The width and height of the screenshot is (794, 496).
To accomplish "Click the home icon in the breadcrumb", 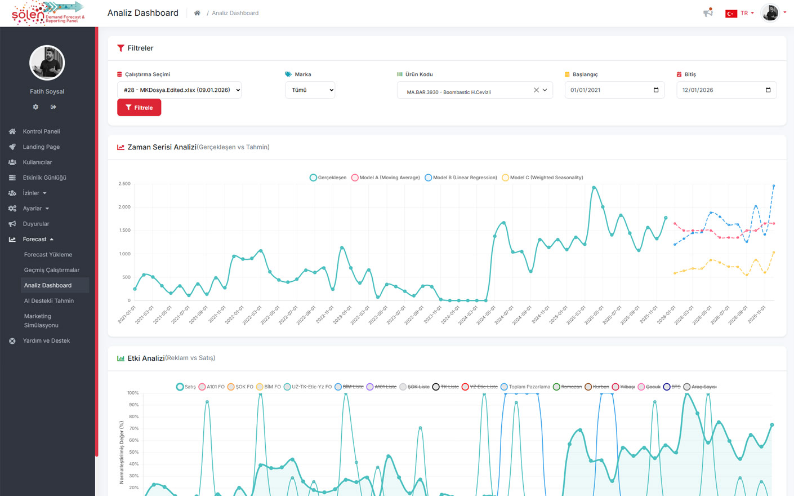I will (197, 13).
